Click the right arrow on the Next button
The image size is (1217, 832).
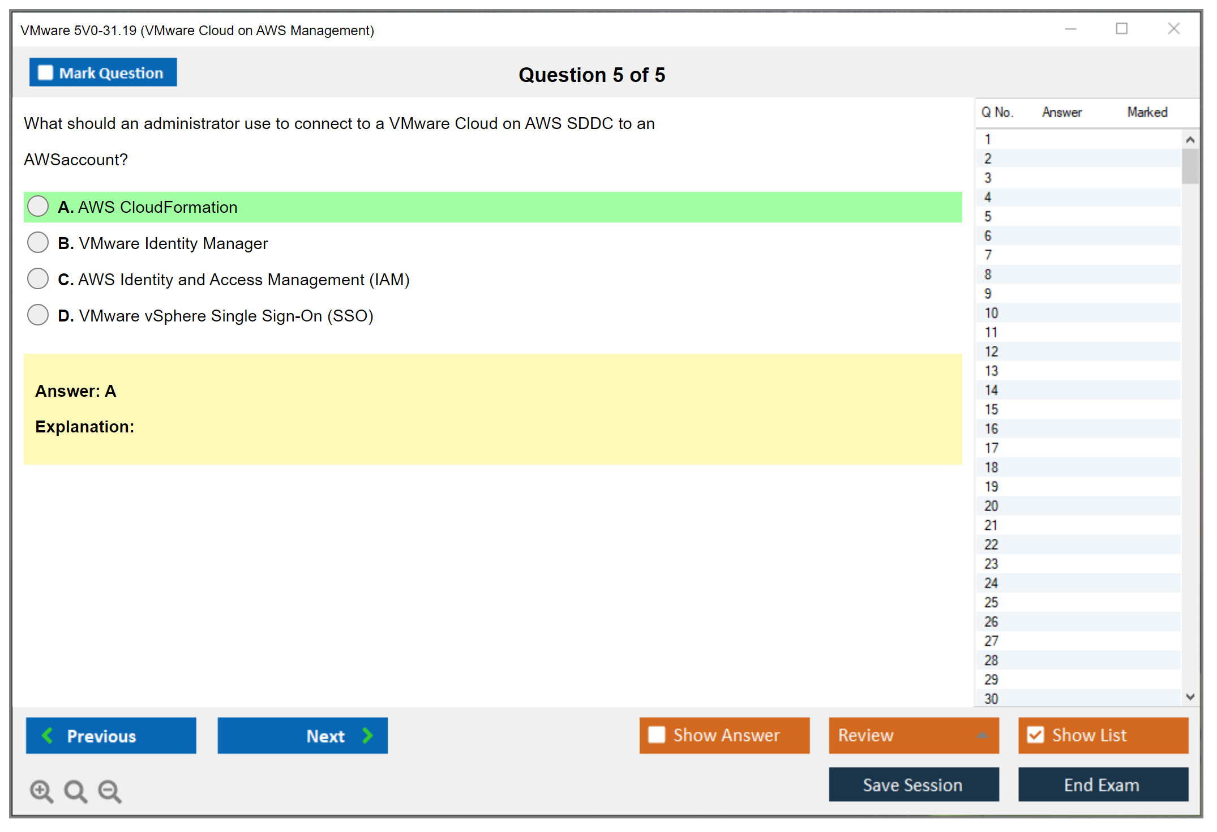click(x=367, y=735)
